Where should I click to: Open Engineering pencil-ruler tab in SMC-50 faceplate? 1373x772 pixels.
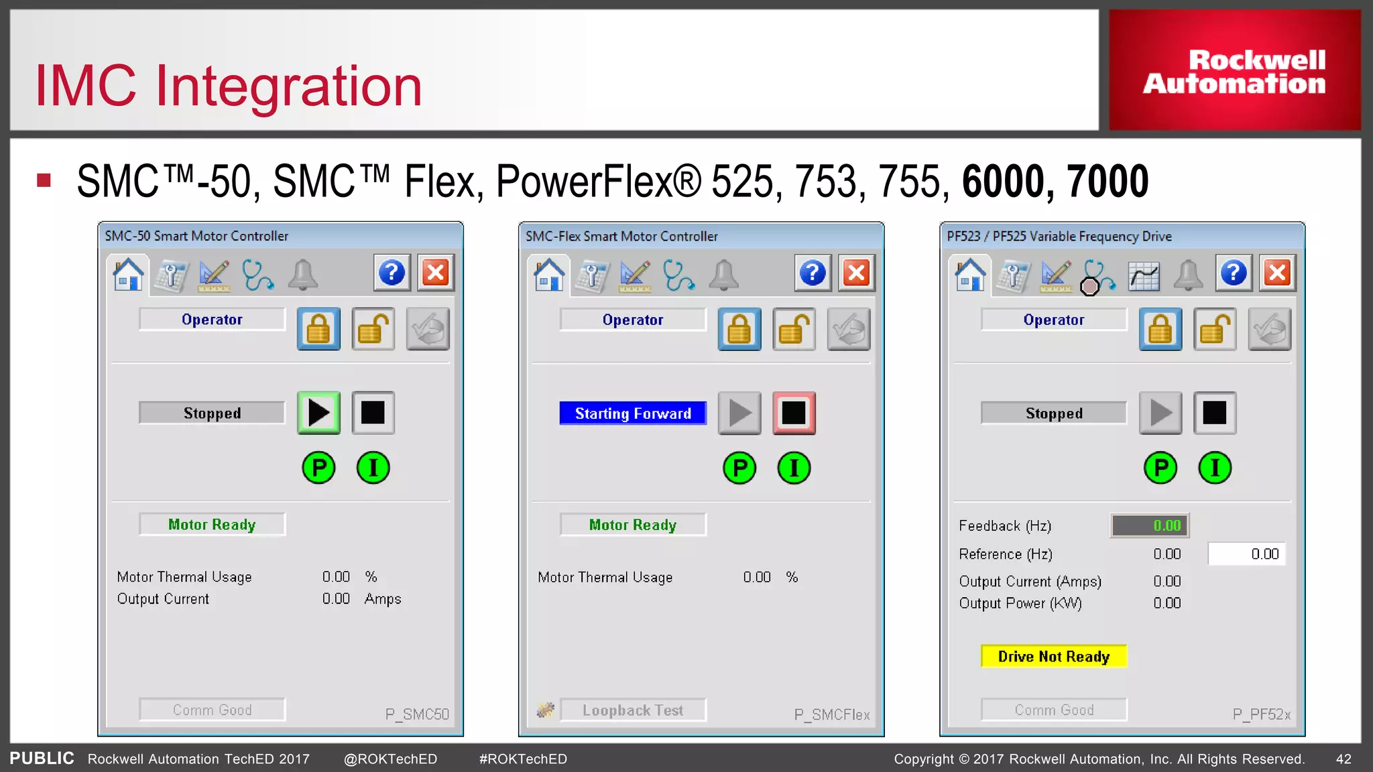[x=215, y=275]
